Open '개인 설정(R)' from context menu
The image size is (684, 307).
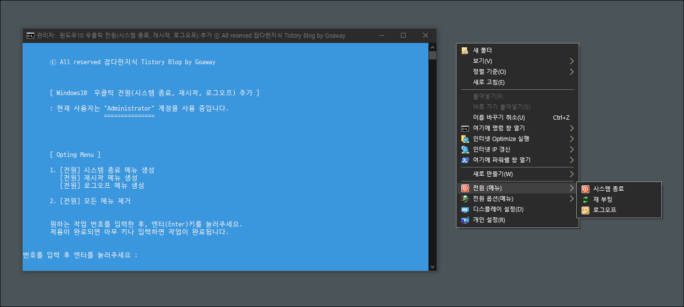[517, 220]
